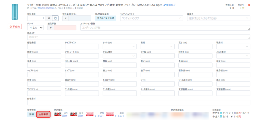Click the Rakuten JAN 調査 link
The width and height of the screenshot is (255, 121).
[65, 116]
